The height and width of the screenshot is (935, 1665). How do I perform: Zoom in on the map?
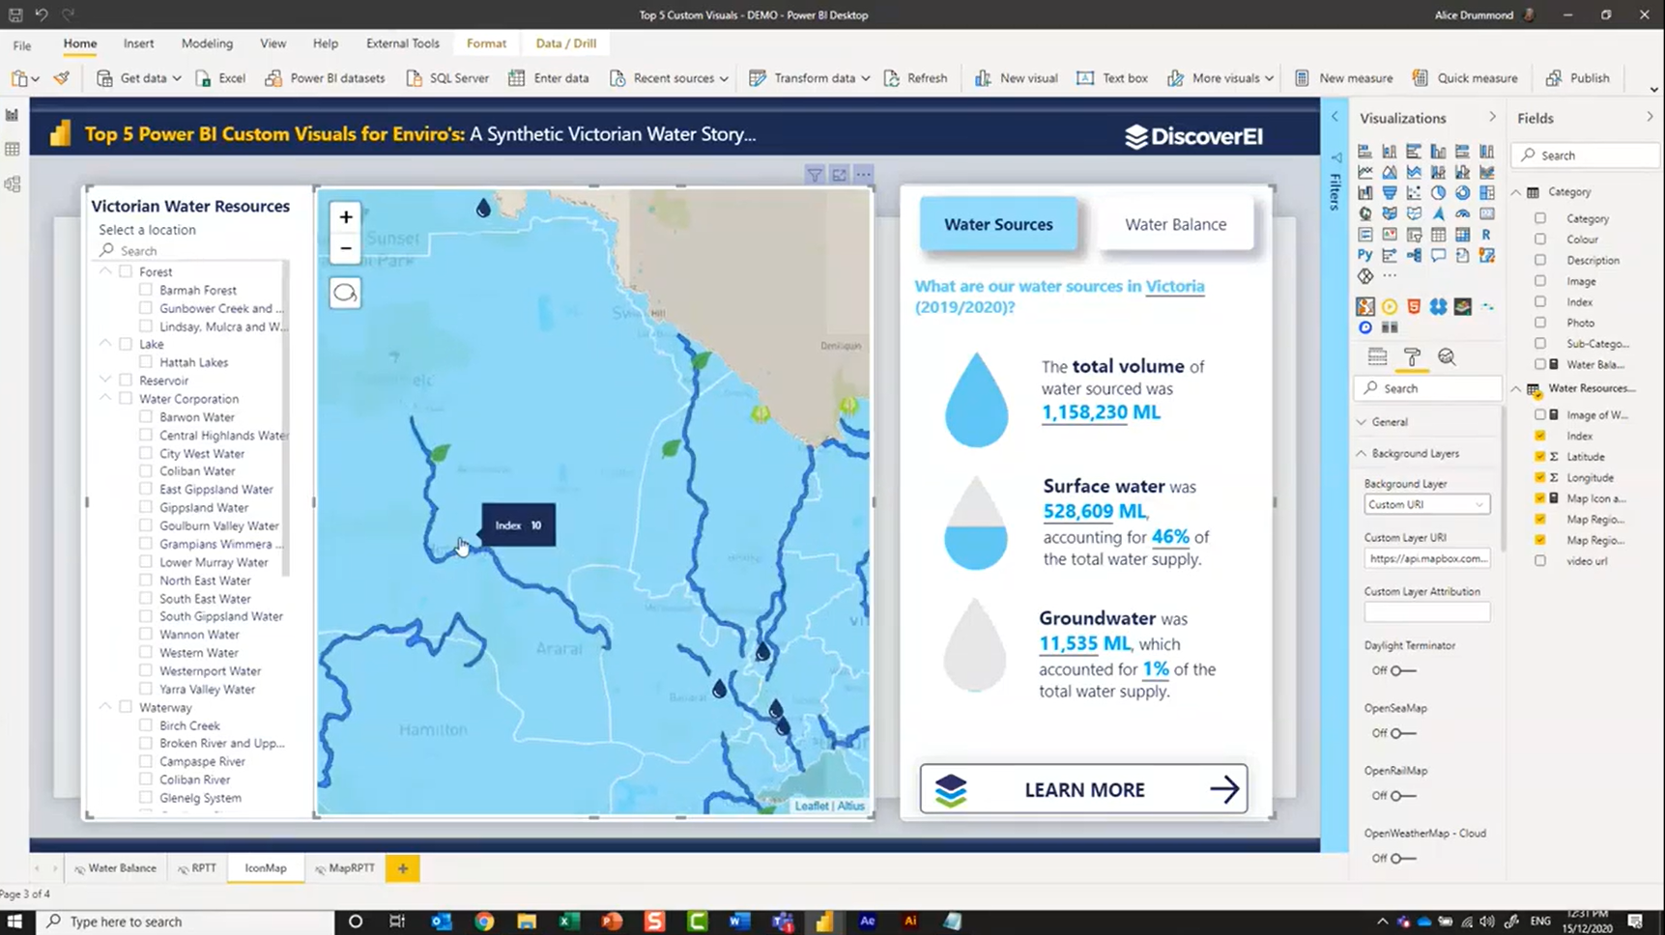click(345, 217)
